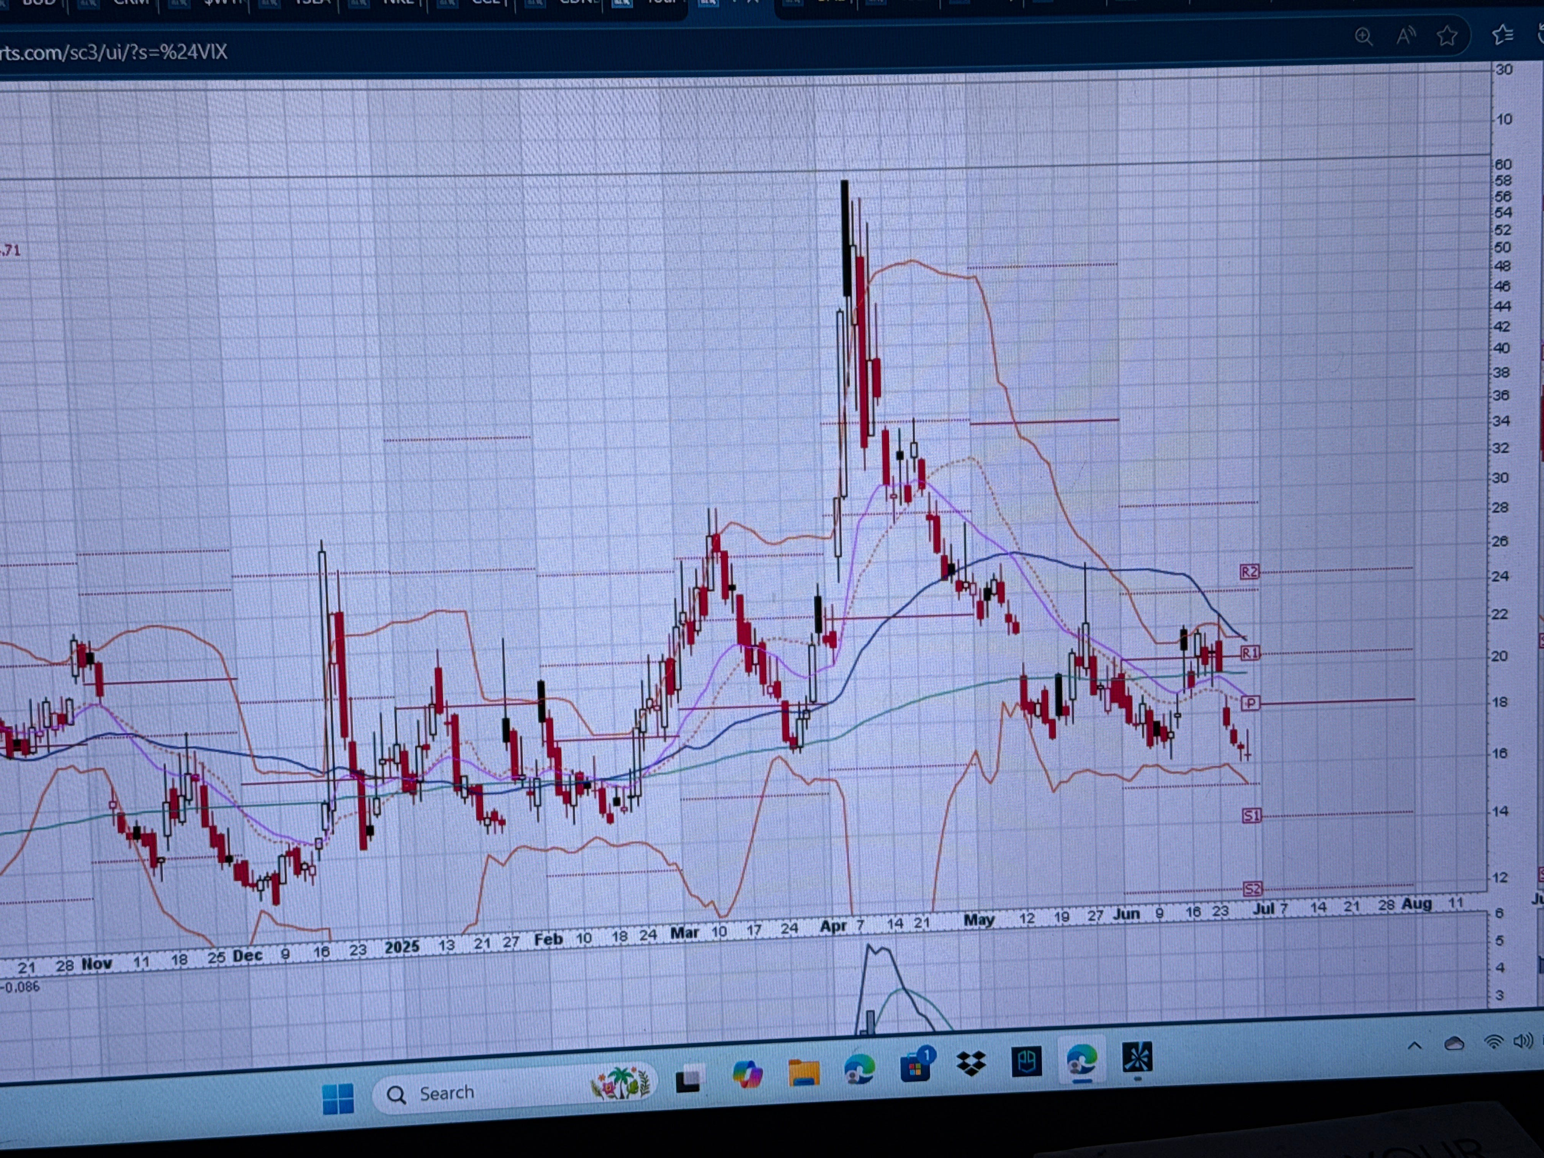Image resolution: width=1544 pixels, height=1158 pixels.
Task: Click the Edge icon beside File Explorer
Action: click(x=859, y=1070)
